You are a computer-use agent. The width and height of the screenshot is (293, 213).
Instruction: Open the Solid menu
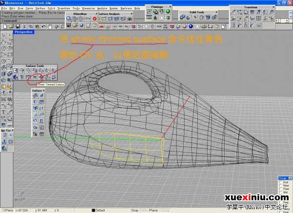(51, 8)
